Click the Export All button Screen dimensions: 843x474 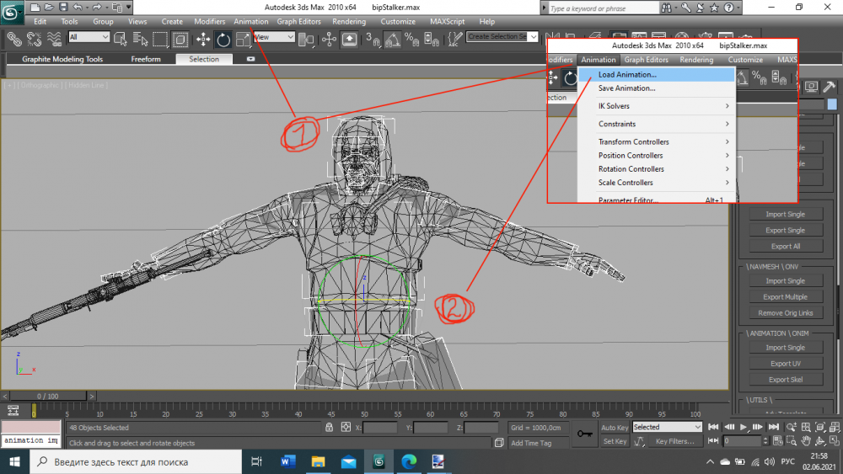[785, 247]
